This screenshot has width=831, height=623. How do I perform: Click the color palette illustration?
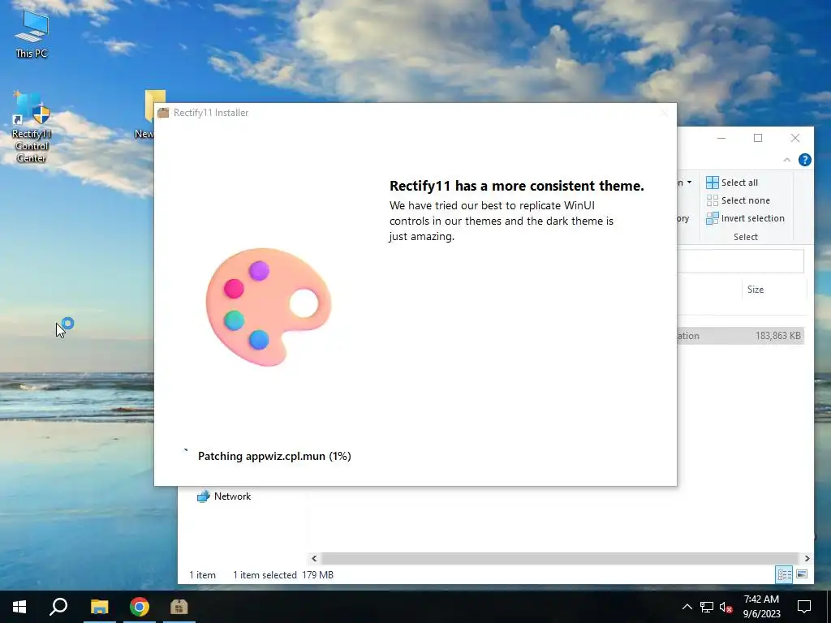click(268, 307)
